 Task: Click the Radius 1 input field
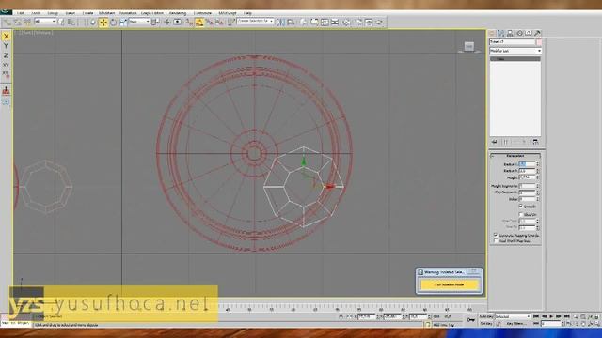527,164
